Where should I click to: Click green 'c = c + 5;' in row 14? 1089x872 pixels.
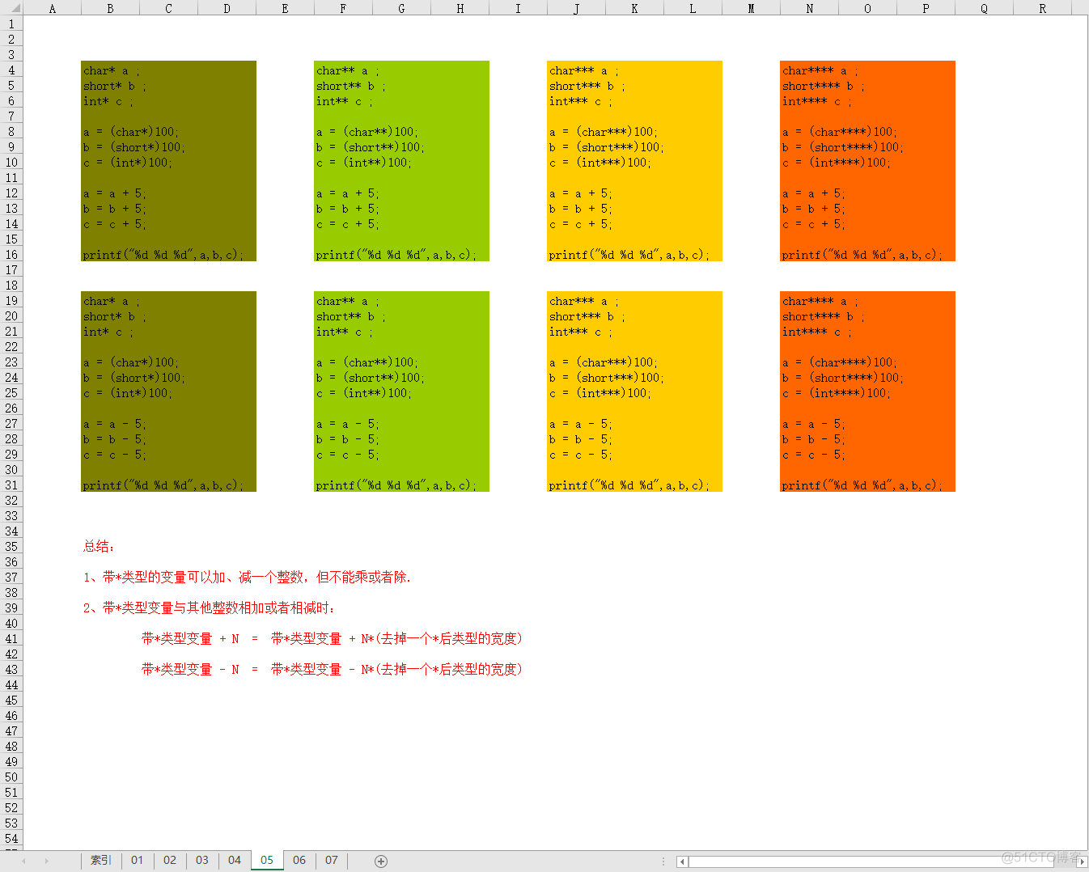click(x=347, y=224)
